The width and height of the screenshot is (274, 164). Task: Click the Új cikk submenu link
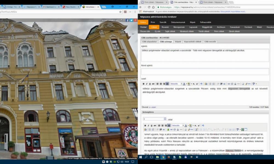pyautogui.click(x=157, y=31)
